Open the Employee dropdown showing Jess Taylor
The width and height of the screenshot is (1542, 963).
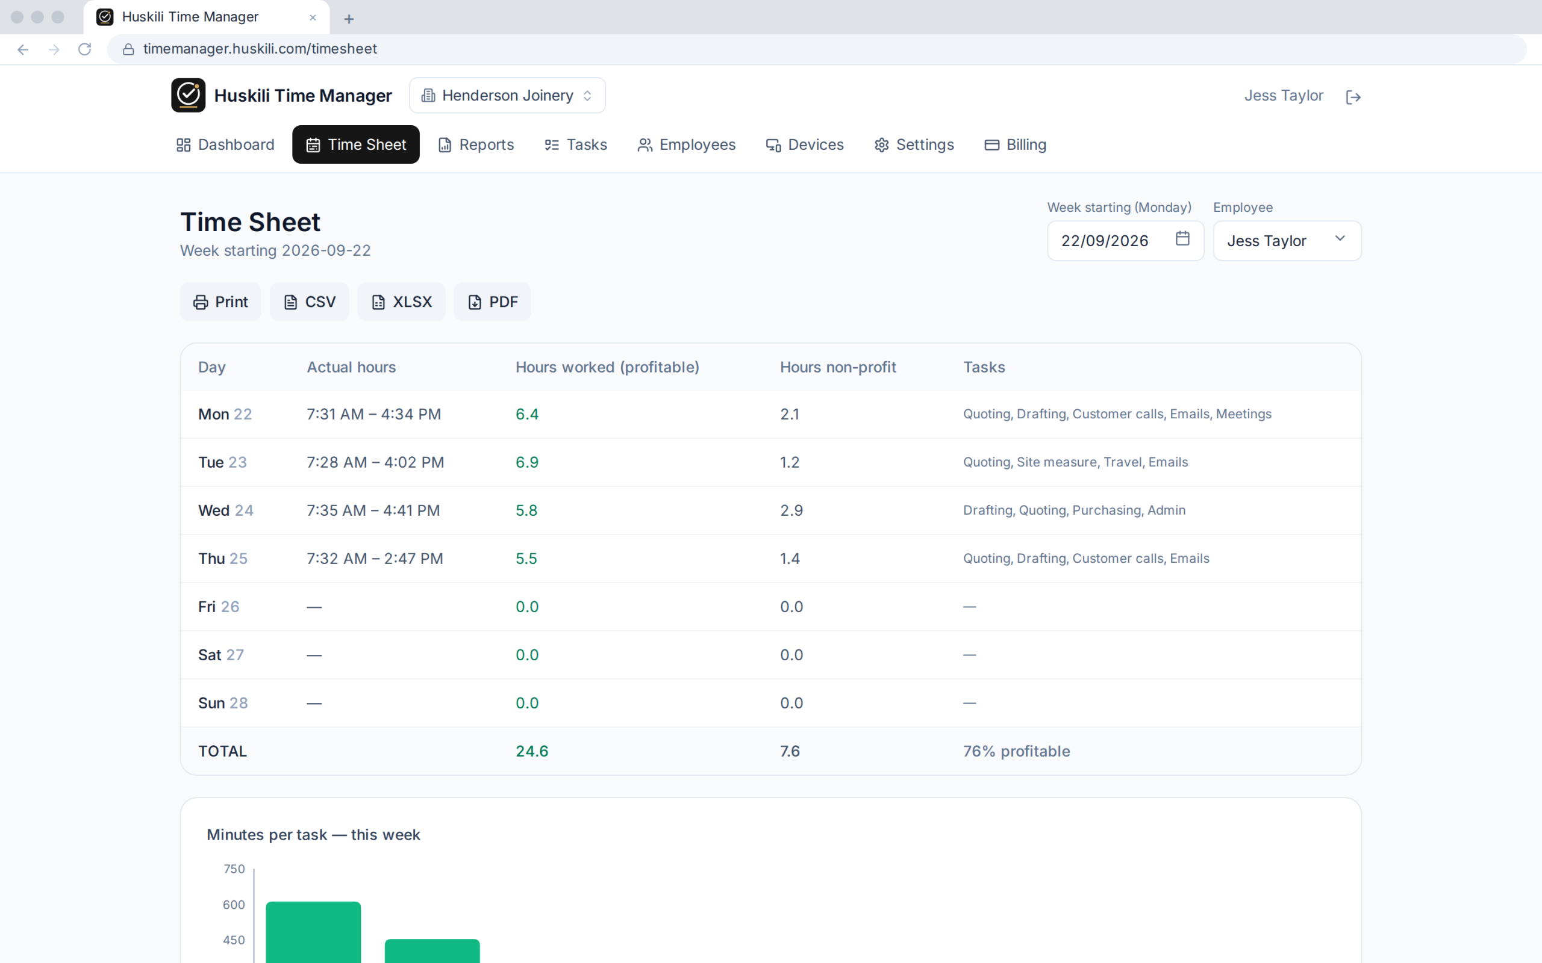tap(1287, 241)
